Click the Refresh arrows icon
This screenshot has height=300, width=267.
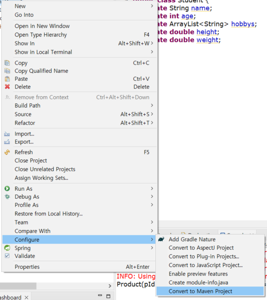click(x=7, y=152)
